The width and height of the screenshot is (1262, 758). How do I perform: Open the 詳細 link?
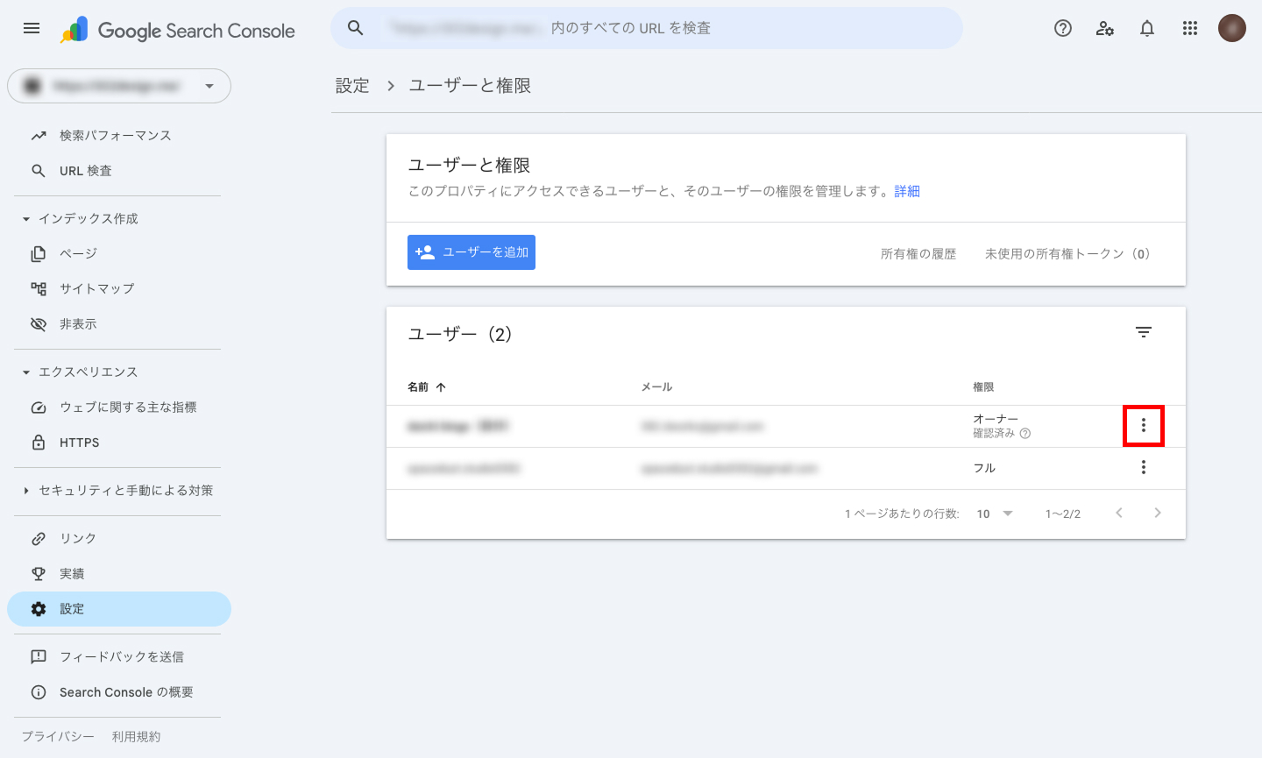point(907,191)
